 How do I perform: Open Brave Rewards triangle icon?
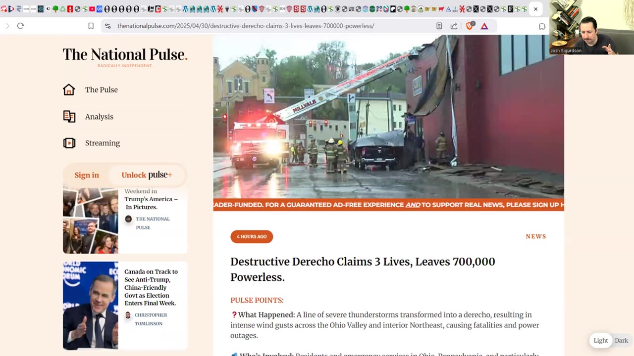[484, 26]
